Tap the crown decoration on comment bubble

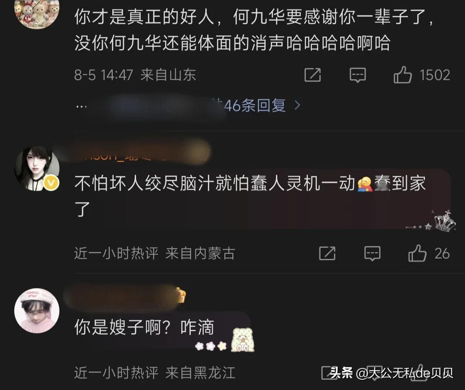click(x=444, y=221)
